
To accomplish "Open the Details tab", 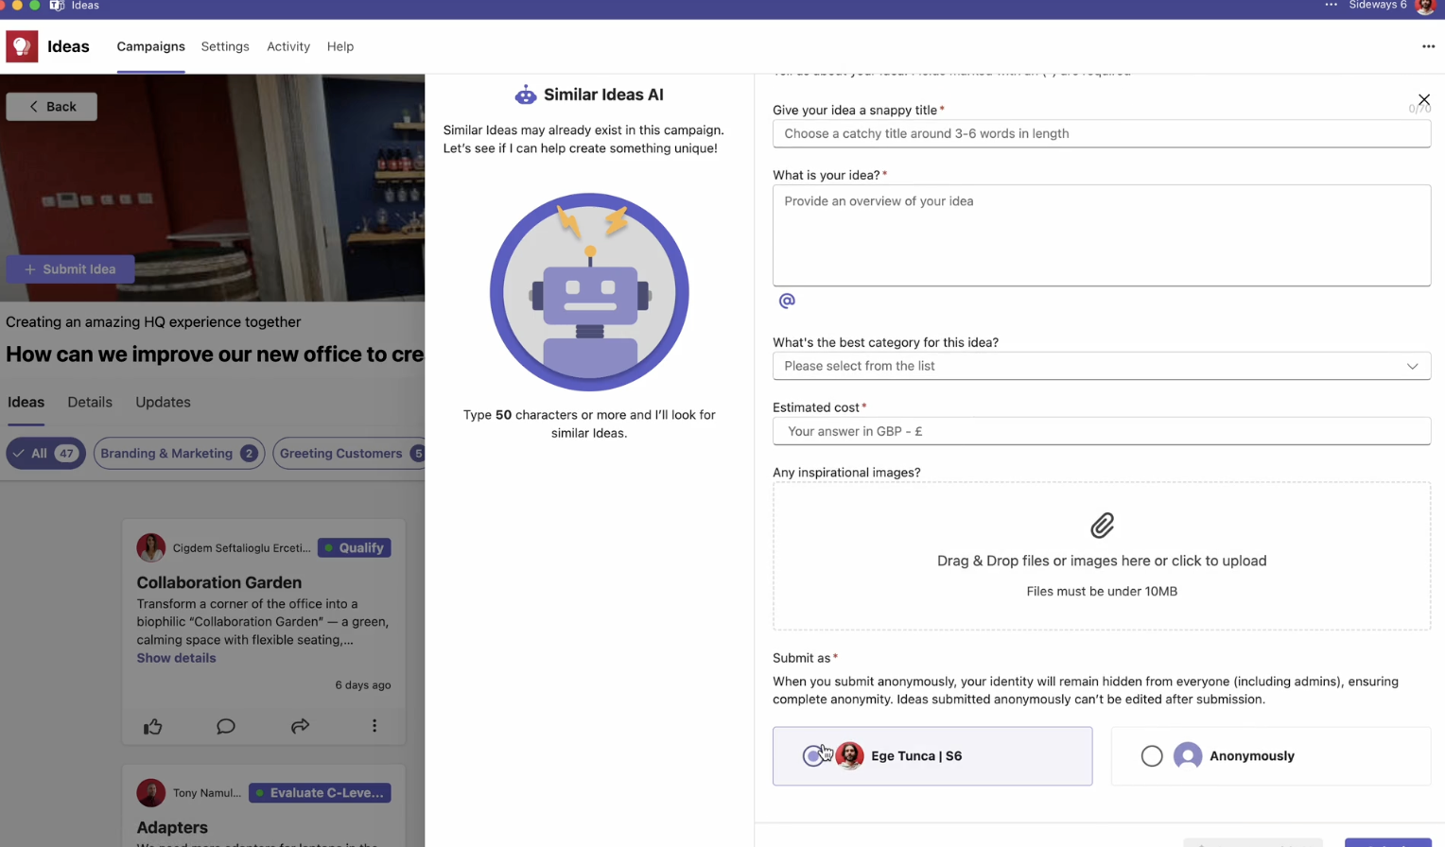I will tap(90, 402).
